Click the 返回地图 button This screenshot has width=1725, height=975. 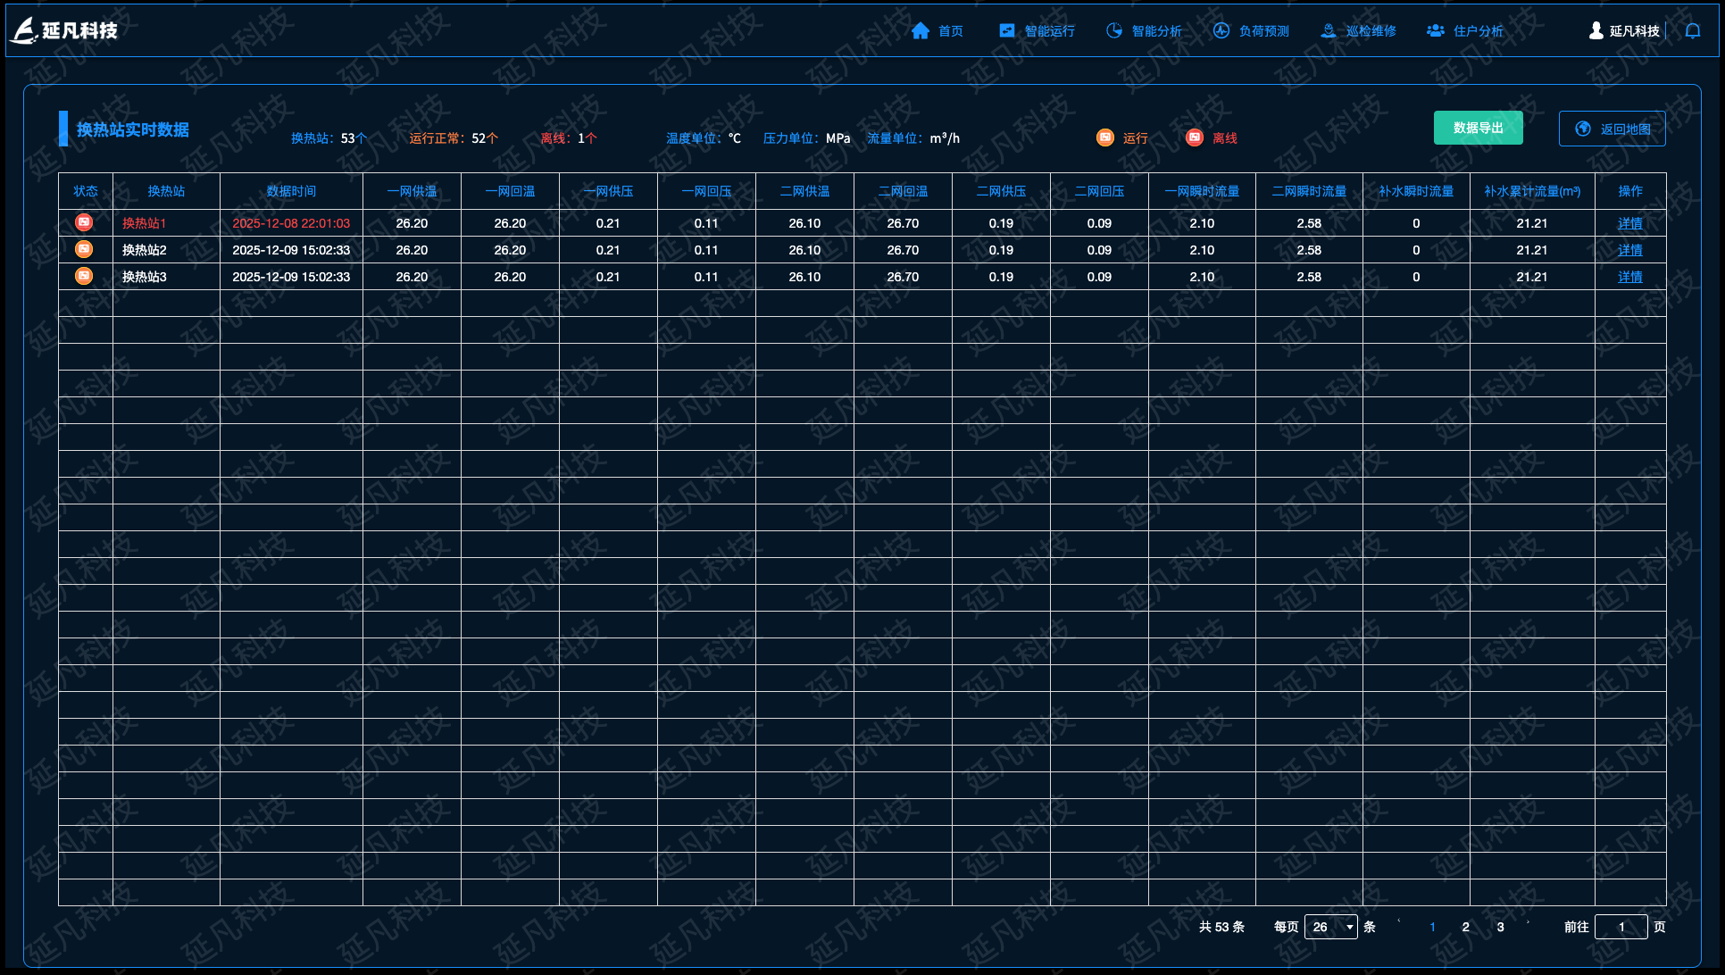point(1612,129)
